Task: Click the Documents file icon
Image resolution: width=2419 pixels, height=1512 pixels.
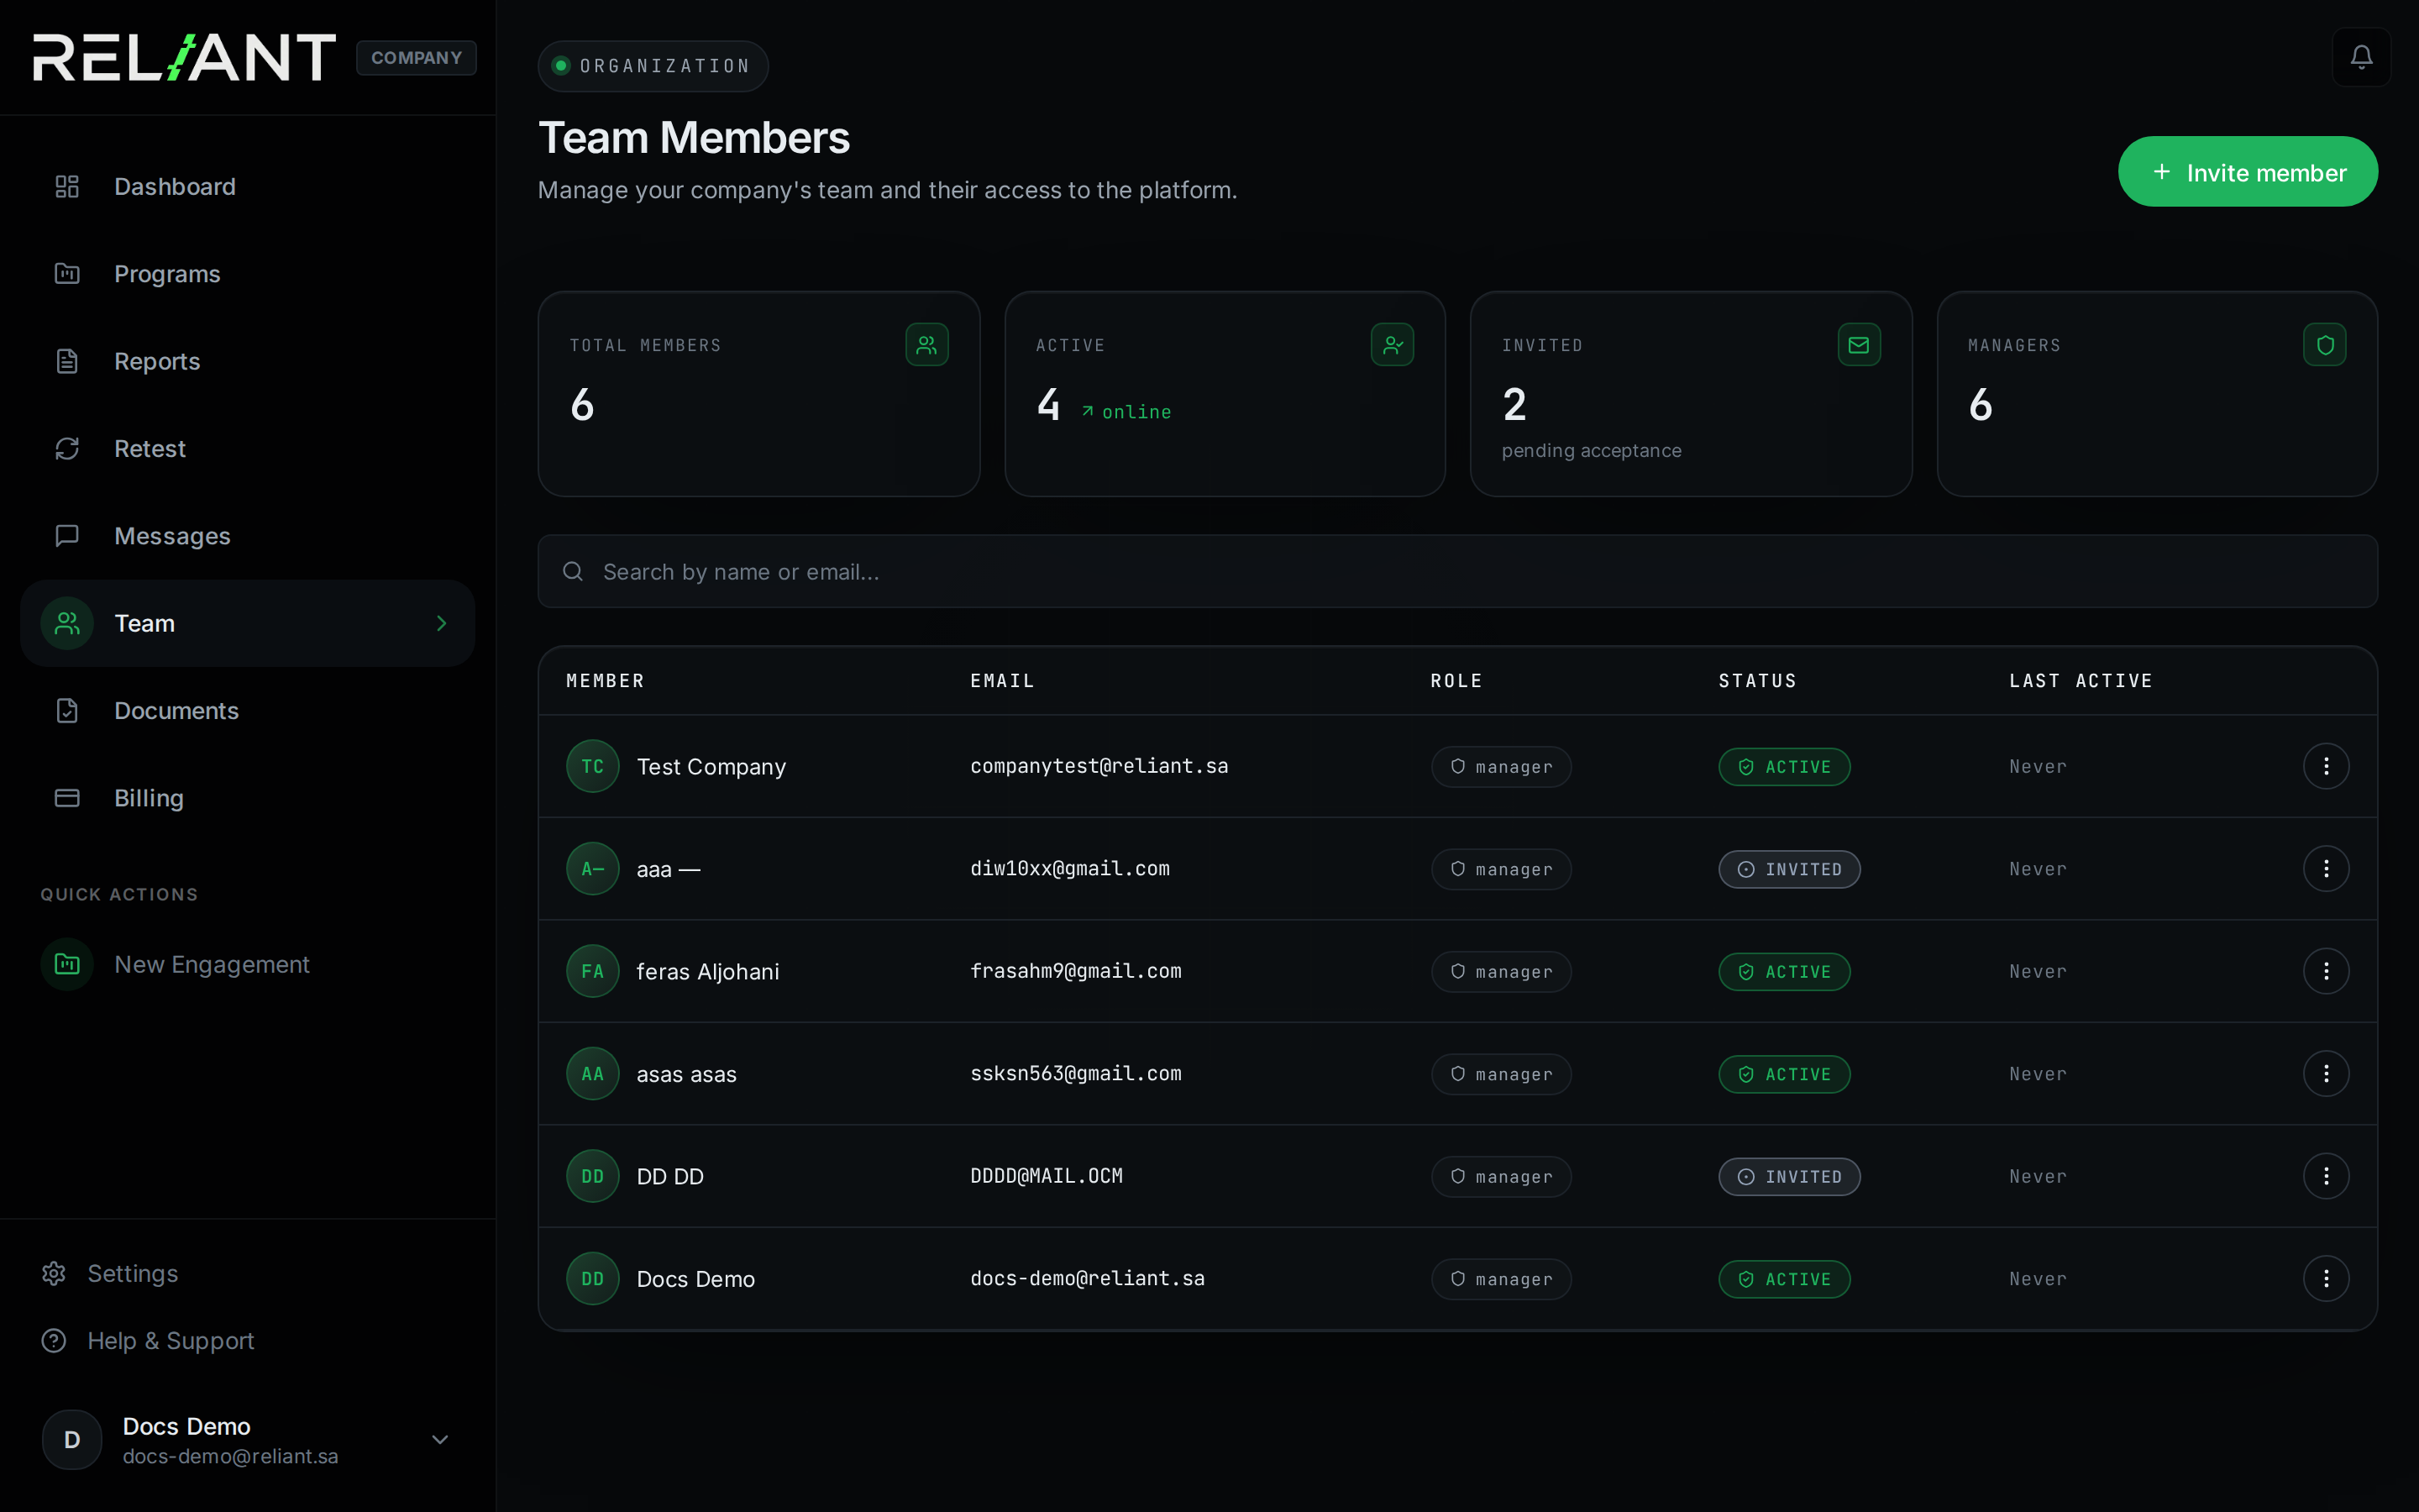Action: click(67, 711)
